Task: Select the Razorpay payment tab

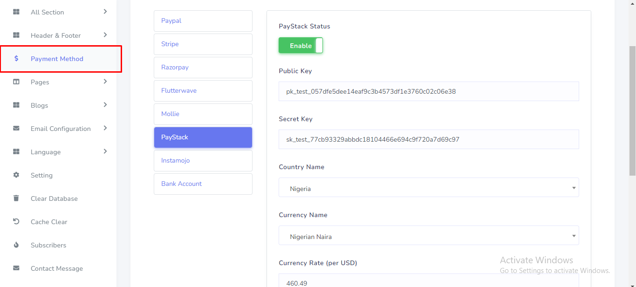Action: click(x=203, y=68)
